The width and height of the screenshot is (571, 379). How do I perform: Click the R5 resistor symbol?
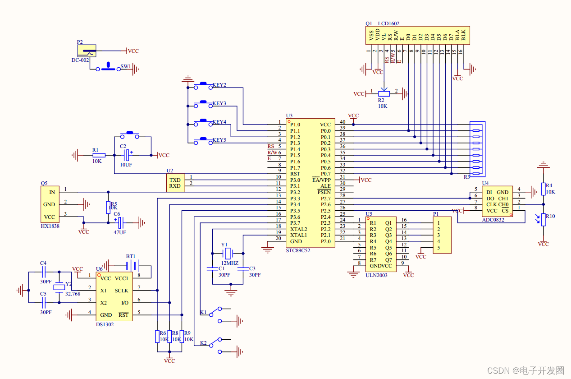click(x=108, y=207)
